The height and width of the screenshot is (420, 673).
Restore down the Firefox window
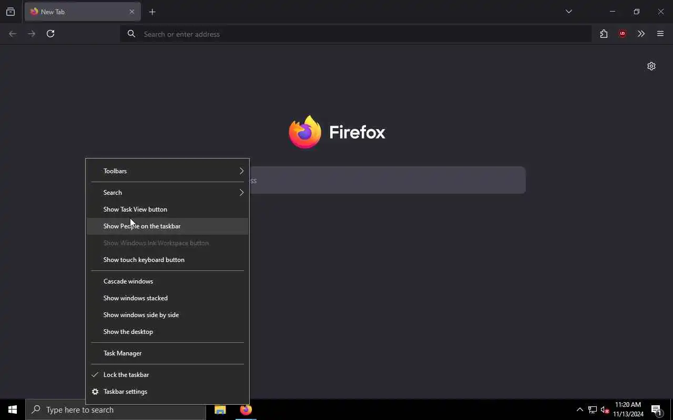(636, 12)
